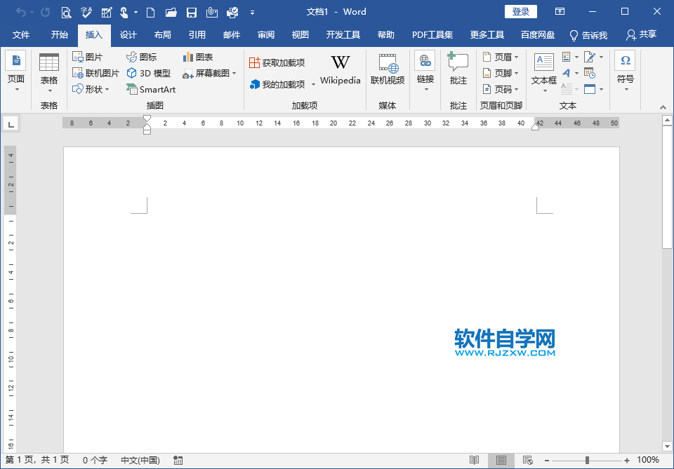
Task: Switch to the 设计 (Design) ribbon tab
Action: tap(128, 34)
